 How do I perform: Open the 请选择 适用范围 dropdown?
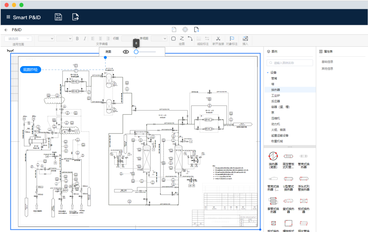18,38
